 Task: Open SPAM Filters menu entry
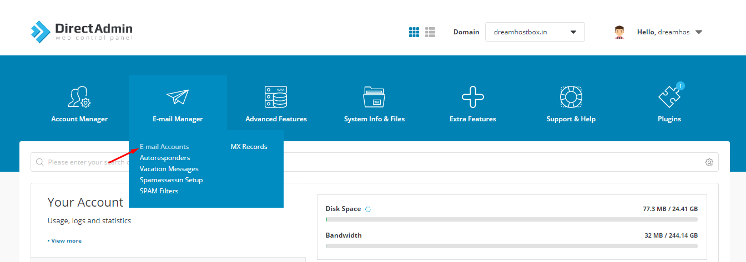pos(159,191)
